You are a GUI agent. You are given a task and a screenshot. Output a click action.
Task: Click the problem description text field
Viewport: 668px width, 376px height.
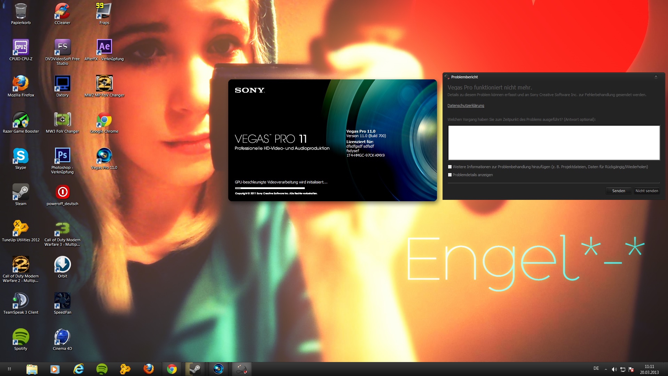click(x=554, y=143)
